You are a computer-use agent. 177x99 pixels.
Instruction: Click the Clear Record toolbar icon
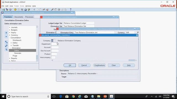pyautogui.click(x=44, y=10)
